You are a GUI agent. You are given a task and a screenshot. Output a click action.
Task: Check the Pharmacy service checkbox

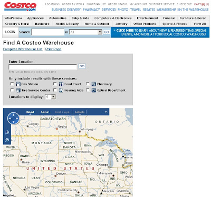click(x=88, y=84)
